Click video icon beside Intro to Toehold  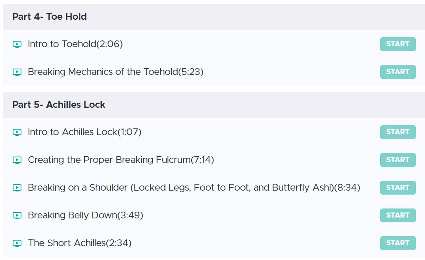pyautogui.click(x=17, y=44)
